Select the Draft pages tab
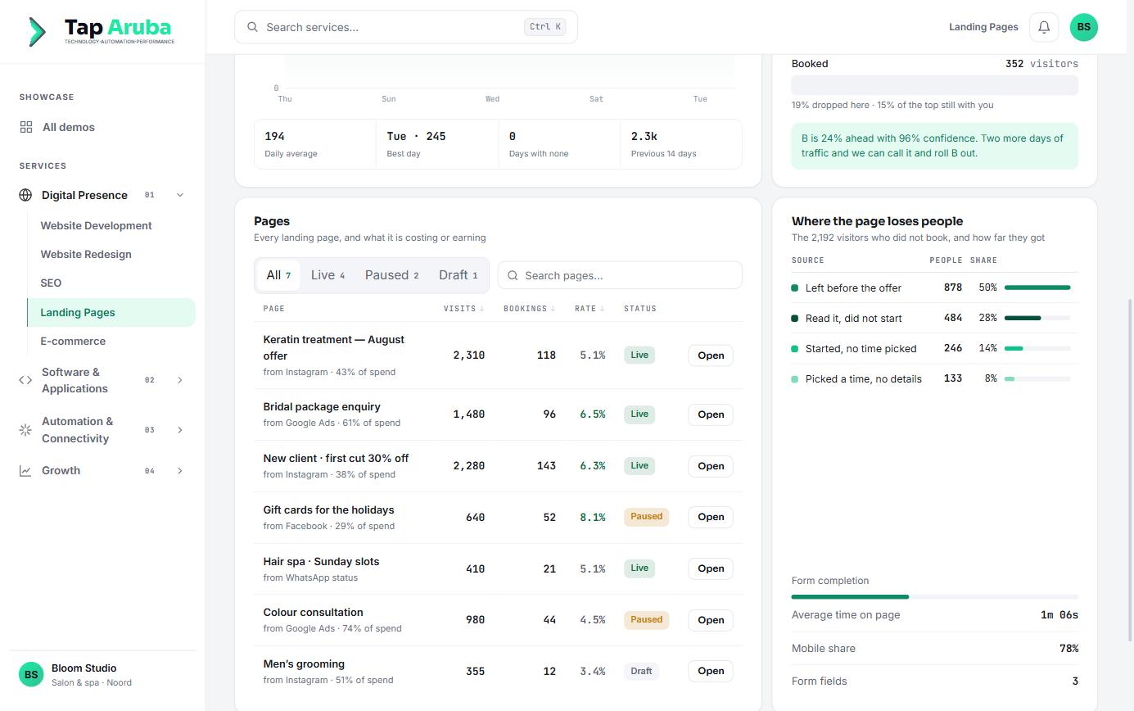This screenshot has height=711, width=1134. [x=458, y=275]
